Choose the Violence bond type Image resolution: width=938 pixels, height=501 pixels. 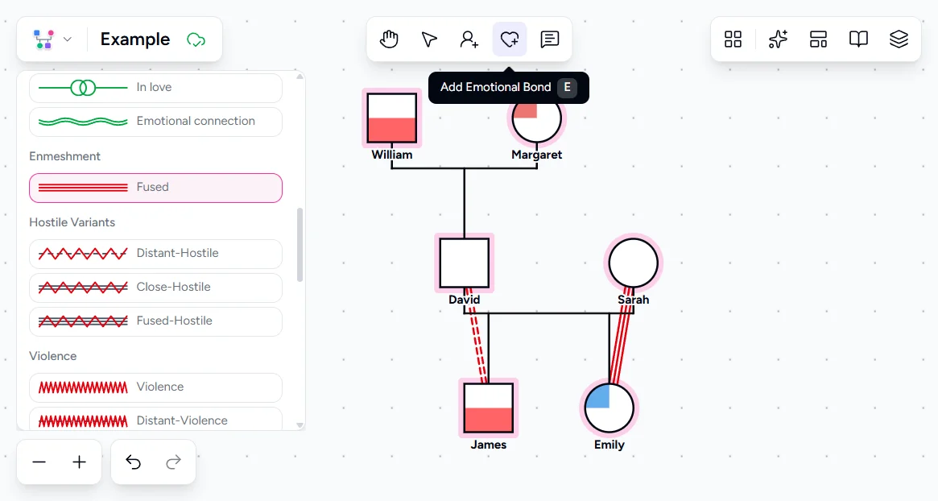point(155,387)
